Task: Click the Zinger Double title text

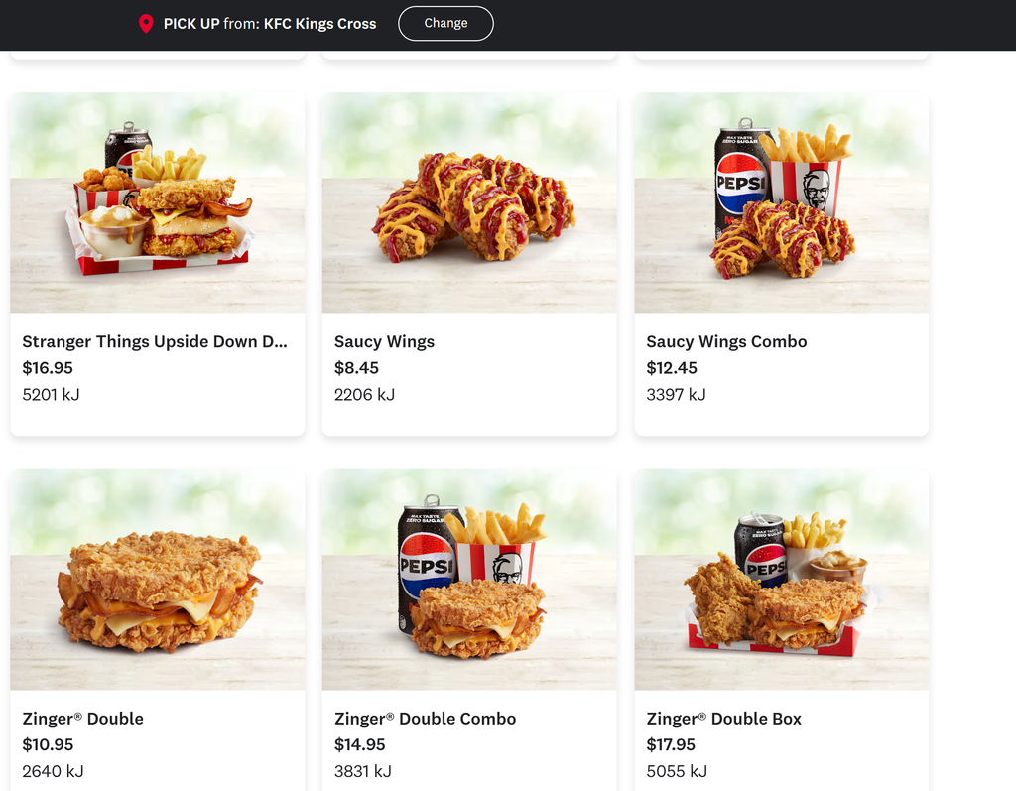Action: coord(83,719)
